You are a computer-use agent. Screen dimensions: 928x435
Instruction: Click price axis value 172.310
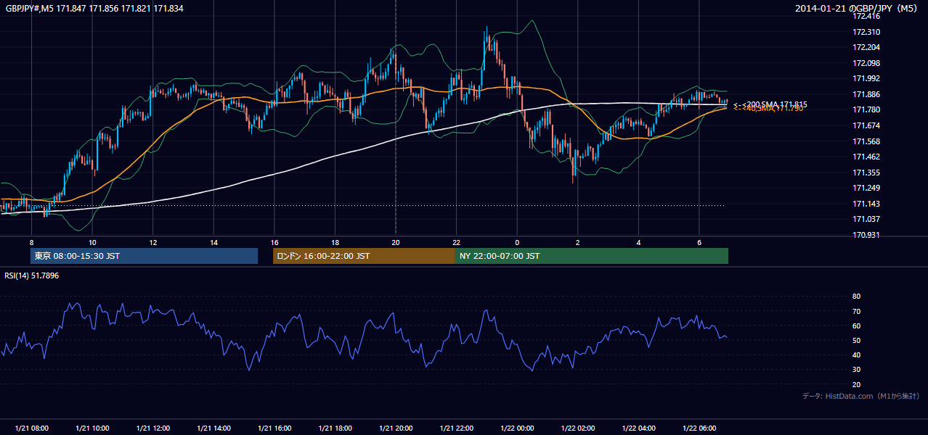(867, 32)
